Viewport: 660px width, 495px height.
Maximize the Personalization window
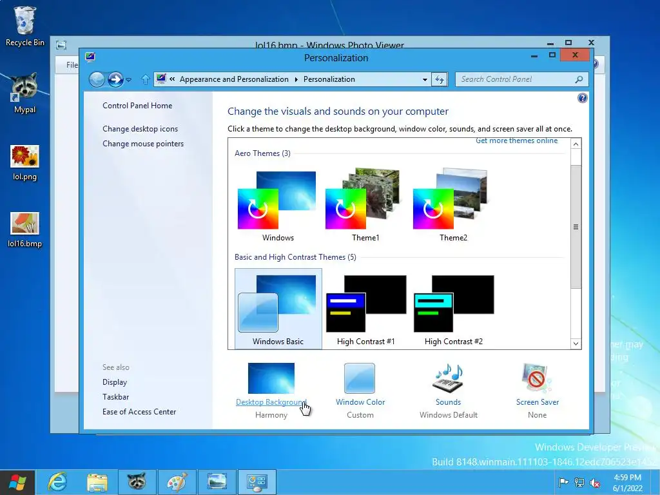click(552, 55)
